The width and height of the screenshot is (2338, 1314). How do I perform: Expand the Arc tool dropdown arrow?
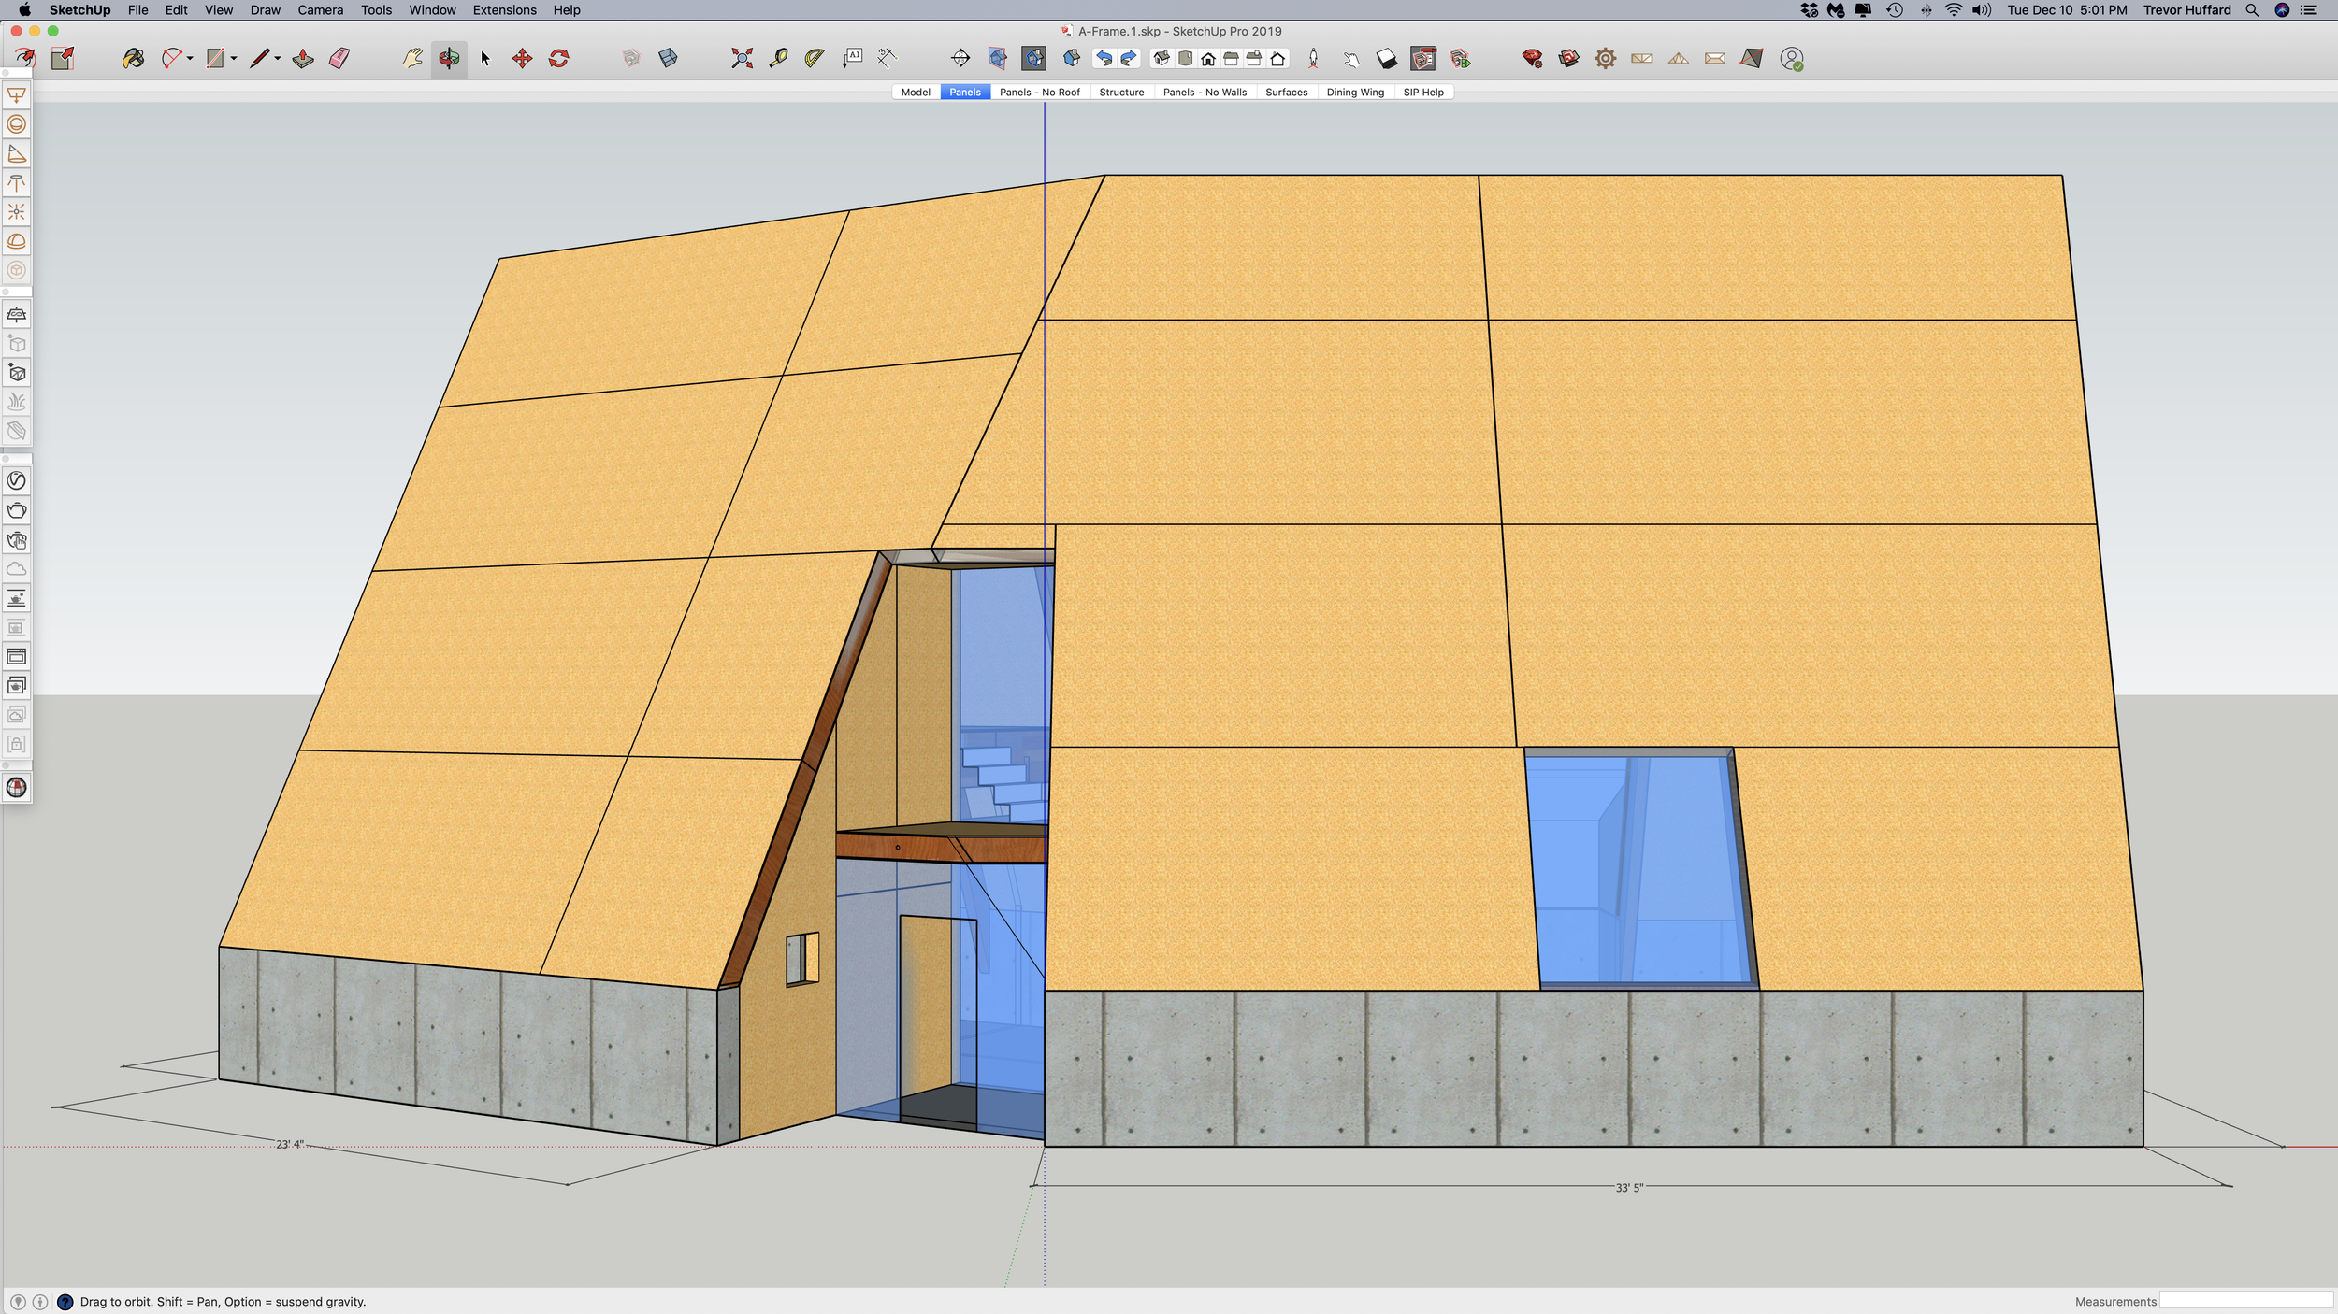[190, 59]
